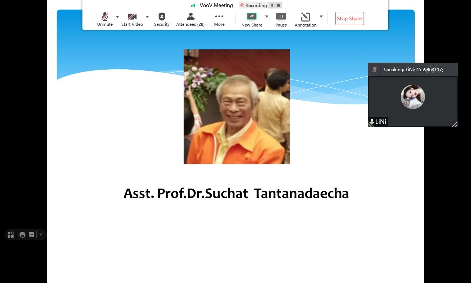Screen dimensions: 471x283
Task: Open the Annotation tool
Action: click(x=305, y=20)
